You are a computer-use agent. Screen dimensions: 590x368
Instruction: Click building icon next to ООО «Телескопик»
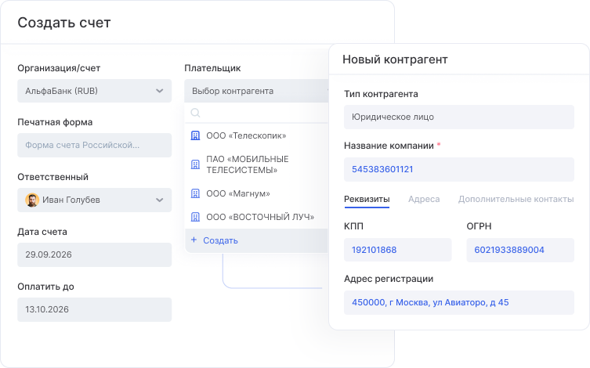196,135
